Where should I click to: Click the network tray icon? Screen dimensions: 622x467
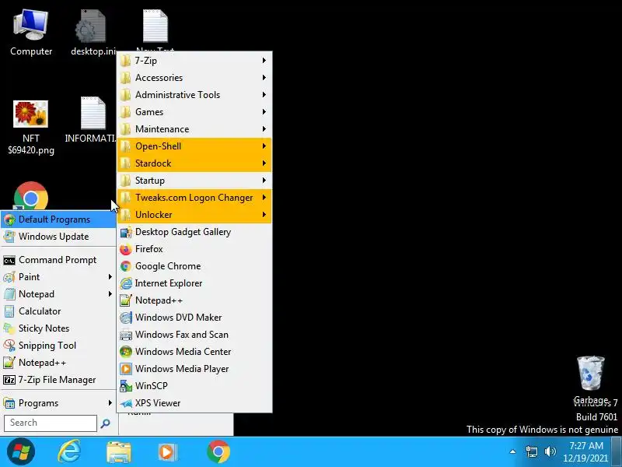click(532, 451)
